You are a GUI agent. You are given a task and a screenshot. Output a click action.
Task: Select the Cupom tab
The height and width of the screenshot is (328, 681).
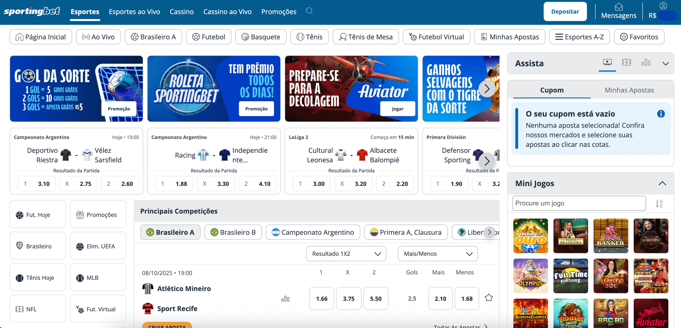tap(552, 90)
